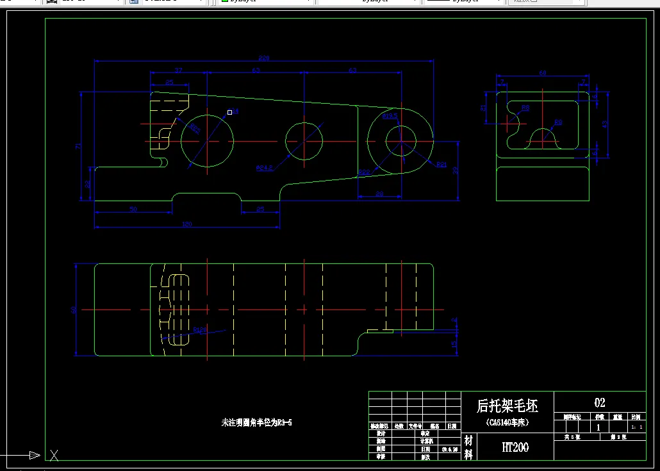Select the ø19.5 diameter label
This screenshot has height=471, width=660.
[390, 116]
